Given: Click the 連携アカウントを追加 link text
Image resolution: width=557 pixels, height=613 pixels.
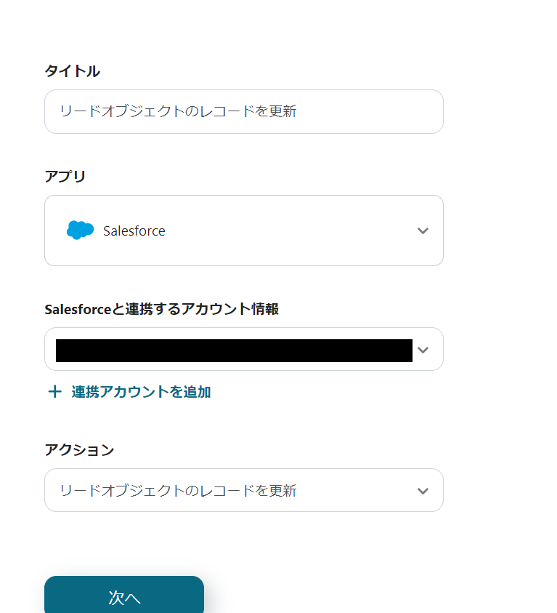Looking at the screenshot, I should [141, 392].
